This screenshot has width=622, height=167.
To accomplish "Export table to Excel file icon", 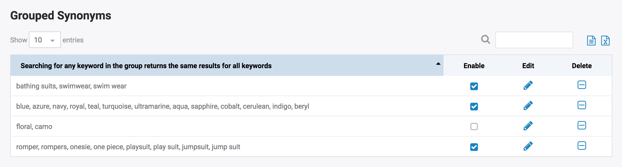I will pyautogui.click(x=605, y=41).
